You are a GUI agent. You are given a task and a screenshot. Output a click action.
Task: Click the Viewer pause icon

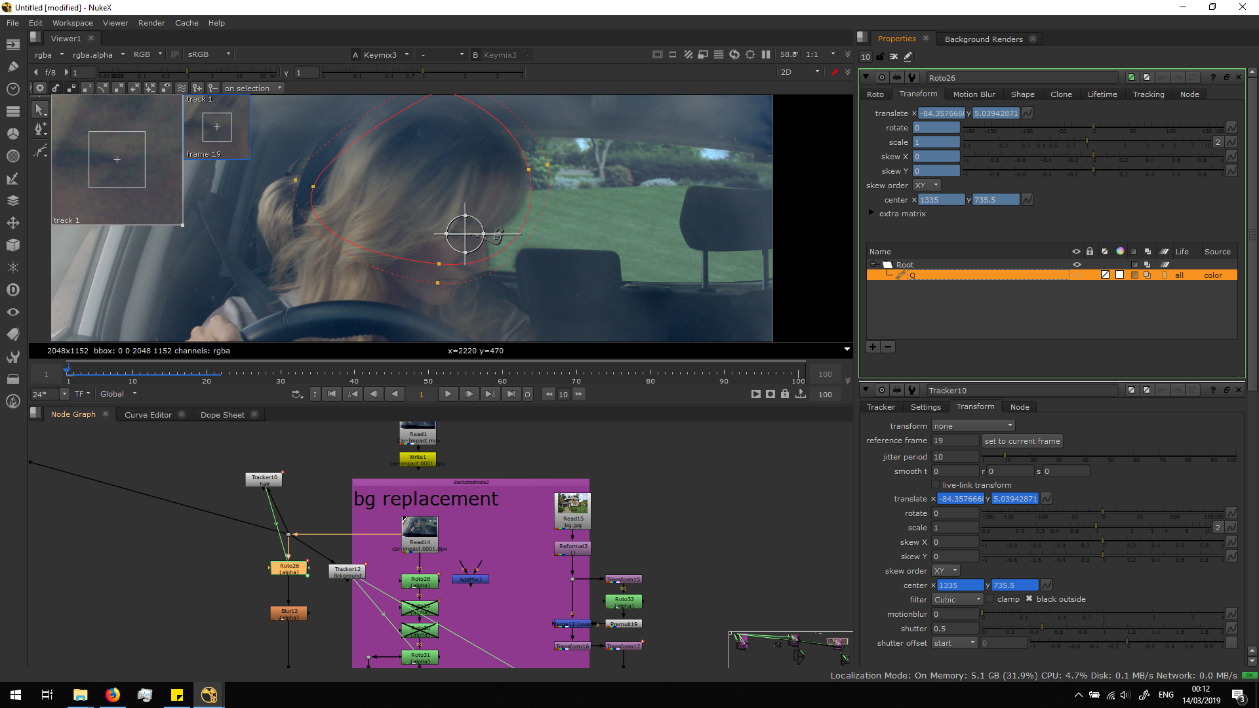[765, 54]
